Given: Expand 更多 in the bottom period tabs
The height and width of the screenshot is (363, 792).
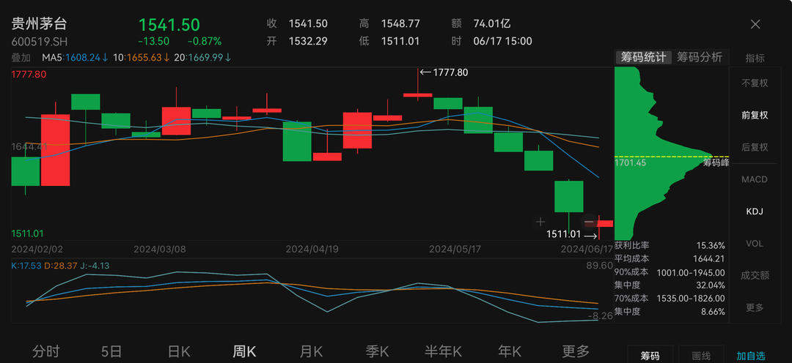Looking at the screenshot, I should pos(576,351).
